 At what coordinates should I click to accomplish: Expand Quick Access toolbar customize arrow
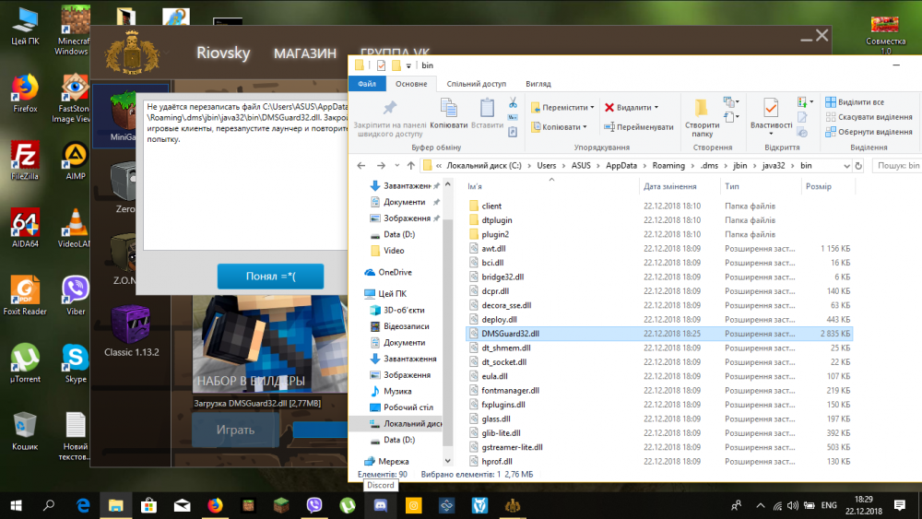(408, 65)
